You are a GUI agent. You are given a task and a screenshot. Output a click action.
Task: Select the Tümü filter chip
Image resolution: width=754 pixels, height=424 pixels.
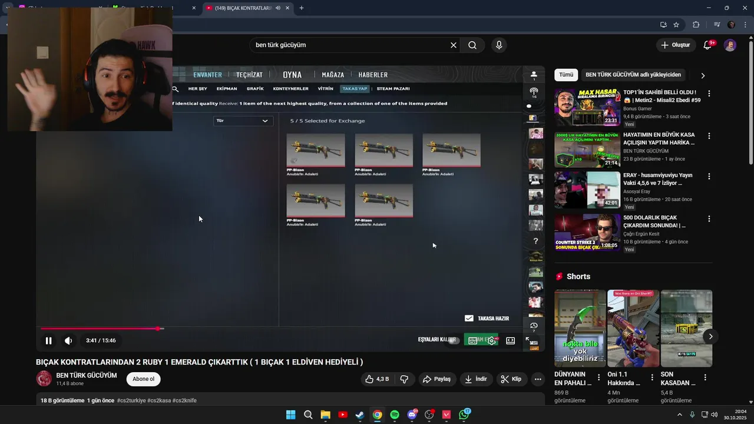coord(566,75)
